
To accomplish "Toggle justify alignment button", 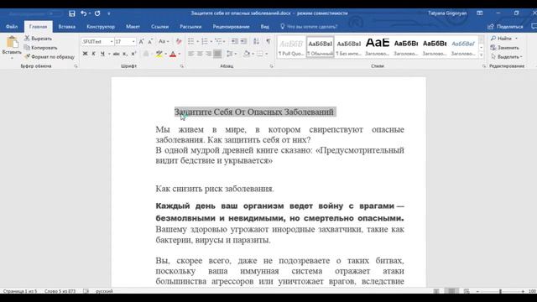I will tap(217, 54).
